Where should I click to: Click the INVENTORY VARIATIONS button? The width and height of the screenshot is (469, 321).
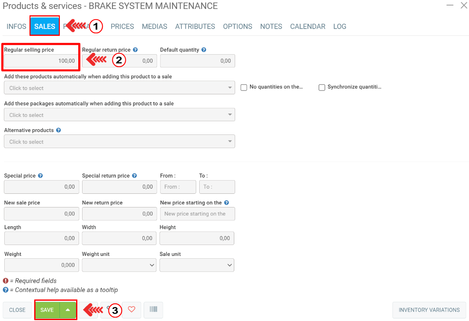click(x=429, y=310)
